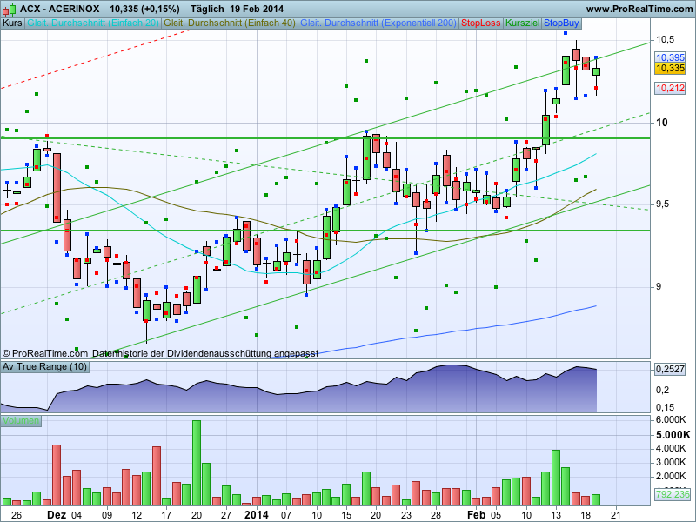696x522 pixels.
Task: Click the candlestick icon beside ACX title
Action: pos(10,9)
